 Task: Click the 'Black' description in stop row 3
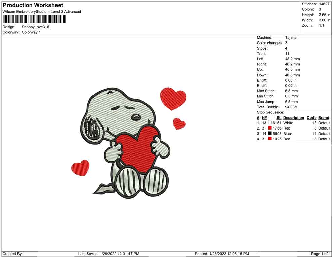pyautogui.click(x=288, y=134)
